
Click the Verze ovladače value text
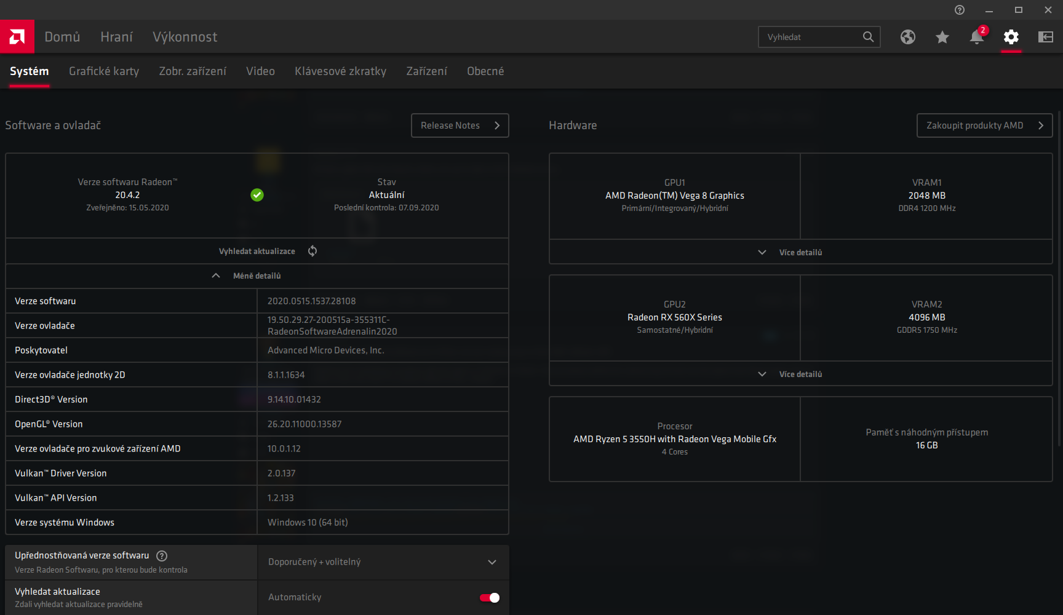332,325
